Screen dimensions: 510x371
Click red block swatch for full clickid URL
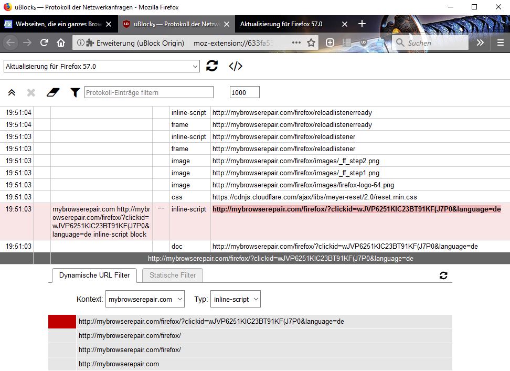click(x=62, y=322)
